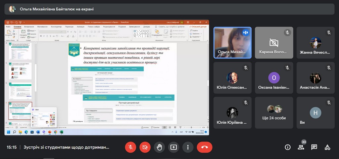This screenshot has width=339, height=159.
Task: Toggle the microphone mute button
Action: point(130,147)
